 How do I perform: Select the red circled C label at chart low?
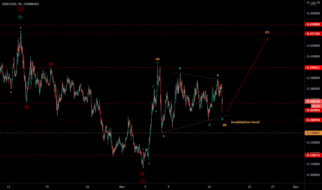[x=142, y=174]
